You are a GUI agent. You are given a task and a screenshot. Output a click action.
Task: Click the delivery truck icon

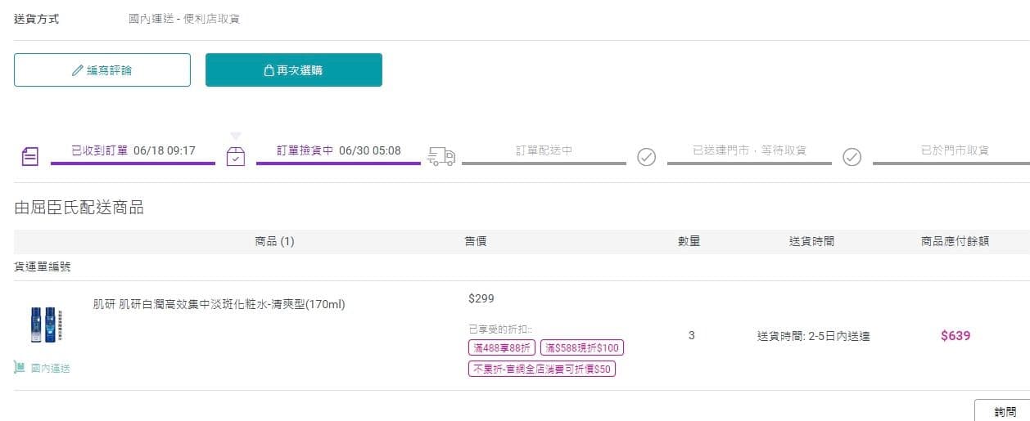pyautogui.click(x=441, y=157)
